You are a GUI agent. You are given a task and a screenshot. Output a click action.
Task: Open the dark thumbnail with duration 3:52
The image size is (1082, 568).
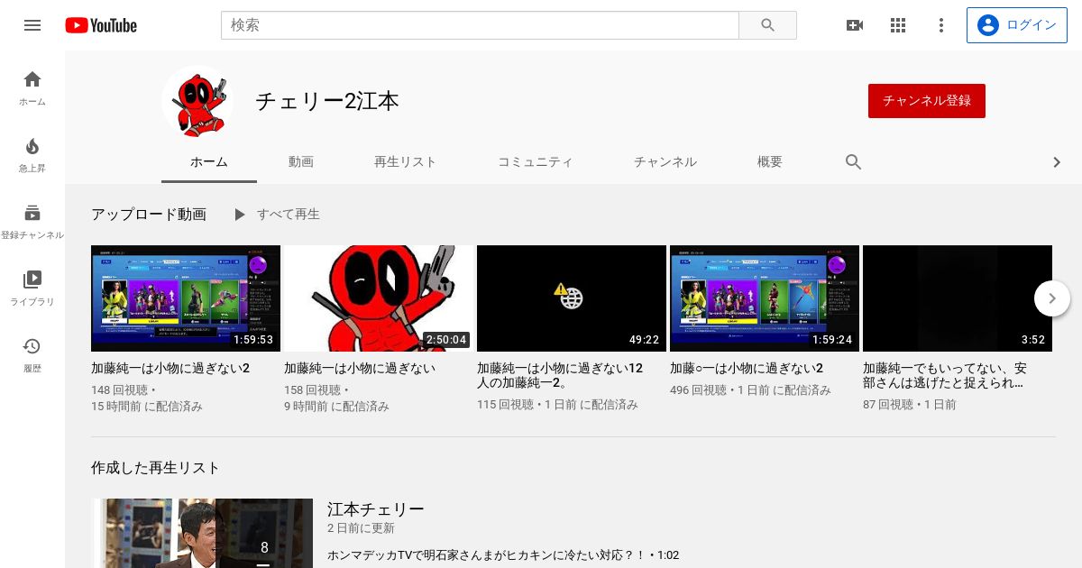[x=958, y=298]
